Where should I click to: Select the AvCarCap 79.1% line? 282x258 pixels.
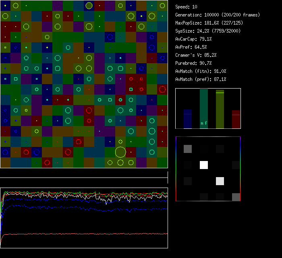click(193, 39)
